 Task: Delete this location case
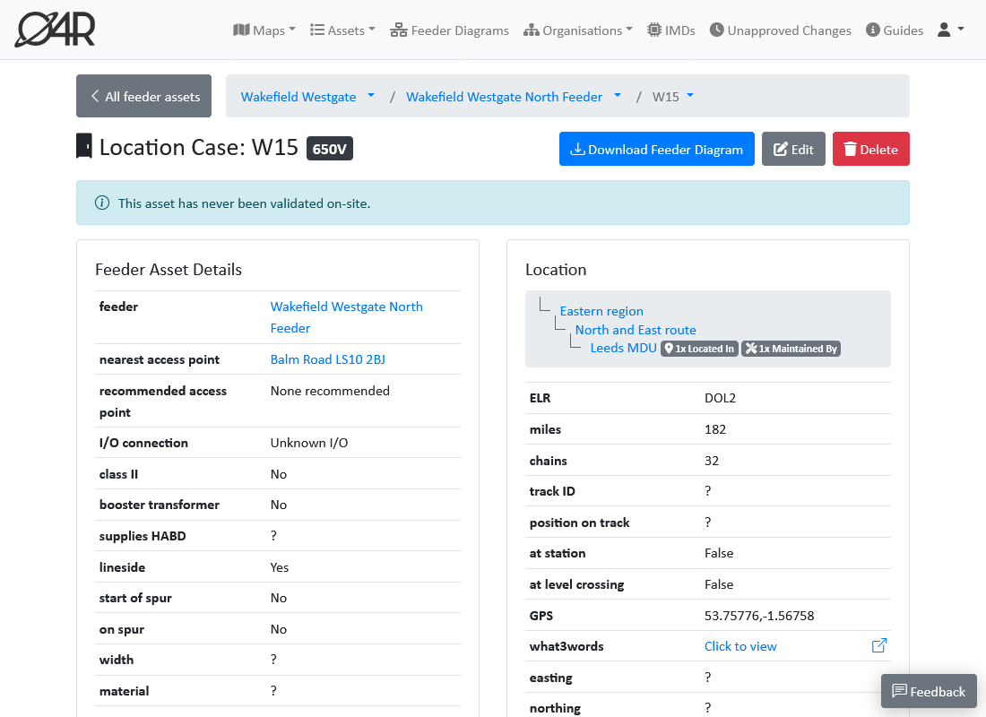click(x=871, y=149)
